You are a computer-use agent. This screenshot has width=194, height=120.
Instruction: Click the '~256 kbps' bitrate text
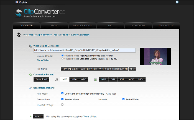point(111,94)
